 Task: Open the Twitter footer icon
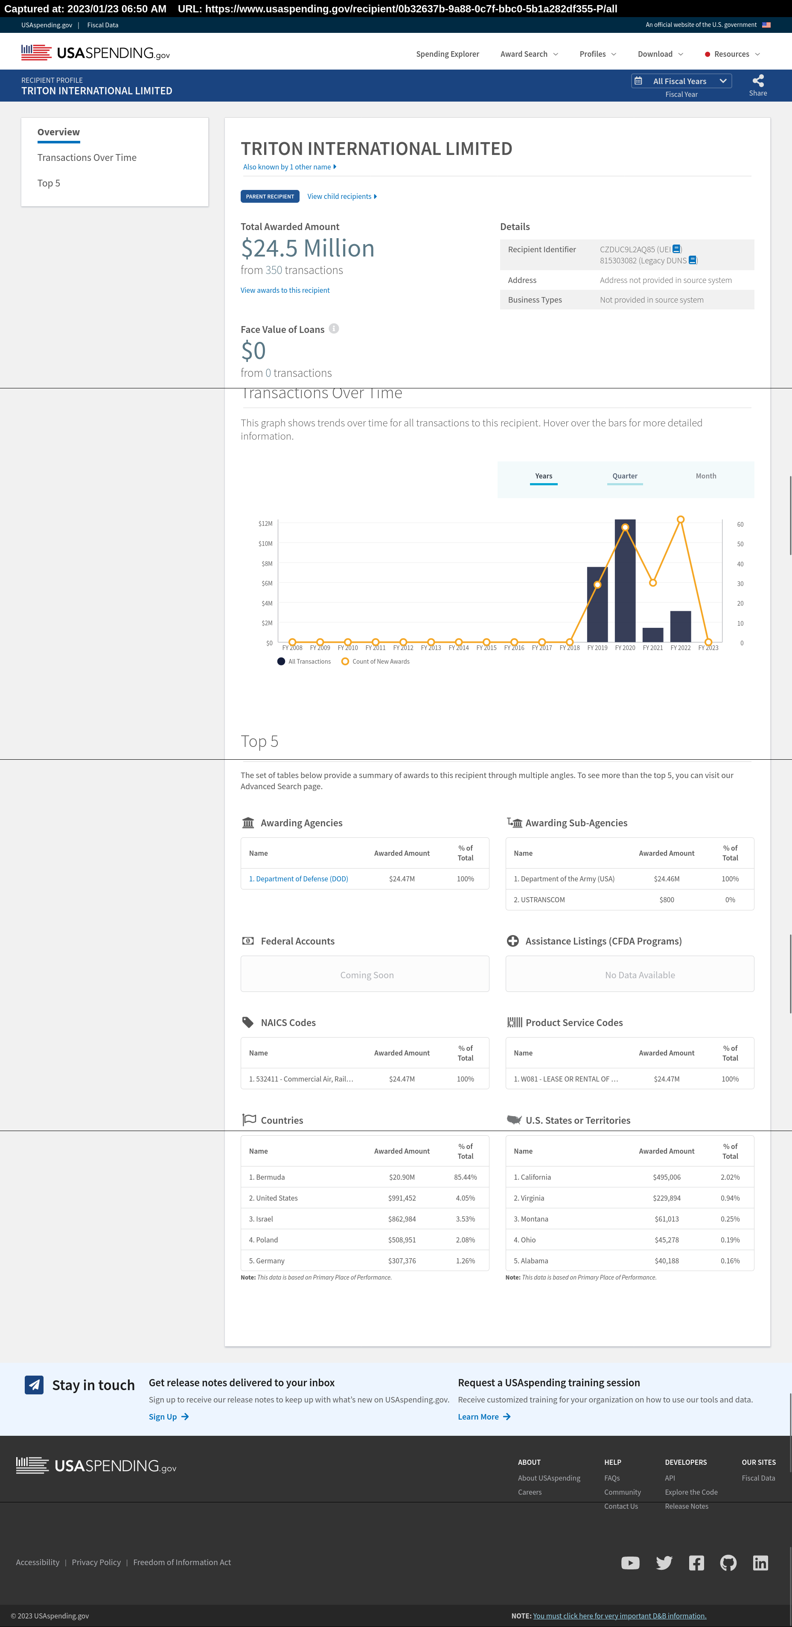[664, 1562]
